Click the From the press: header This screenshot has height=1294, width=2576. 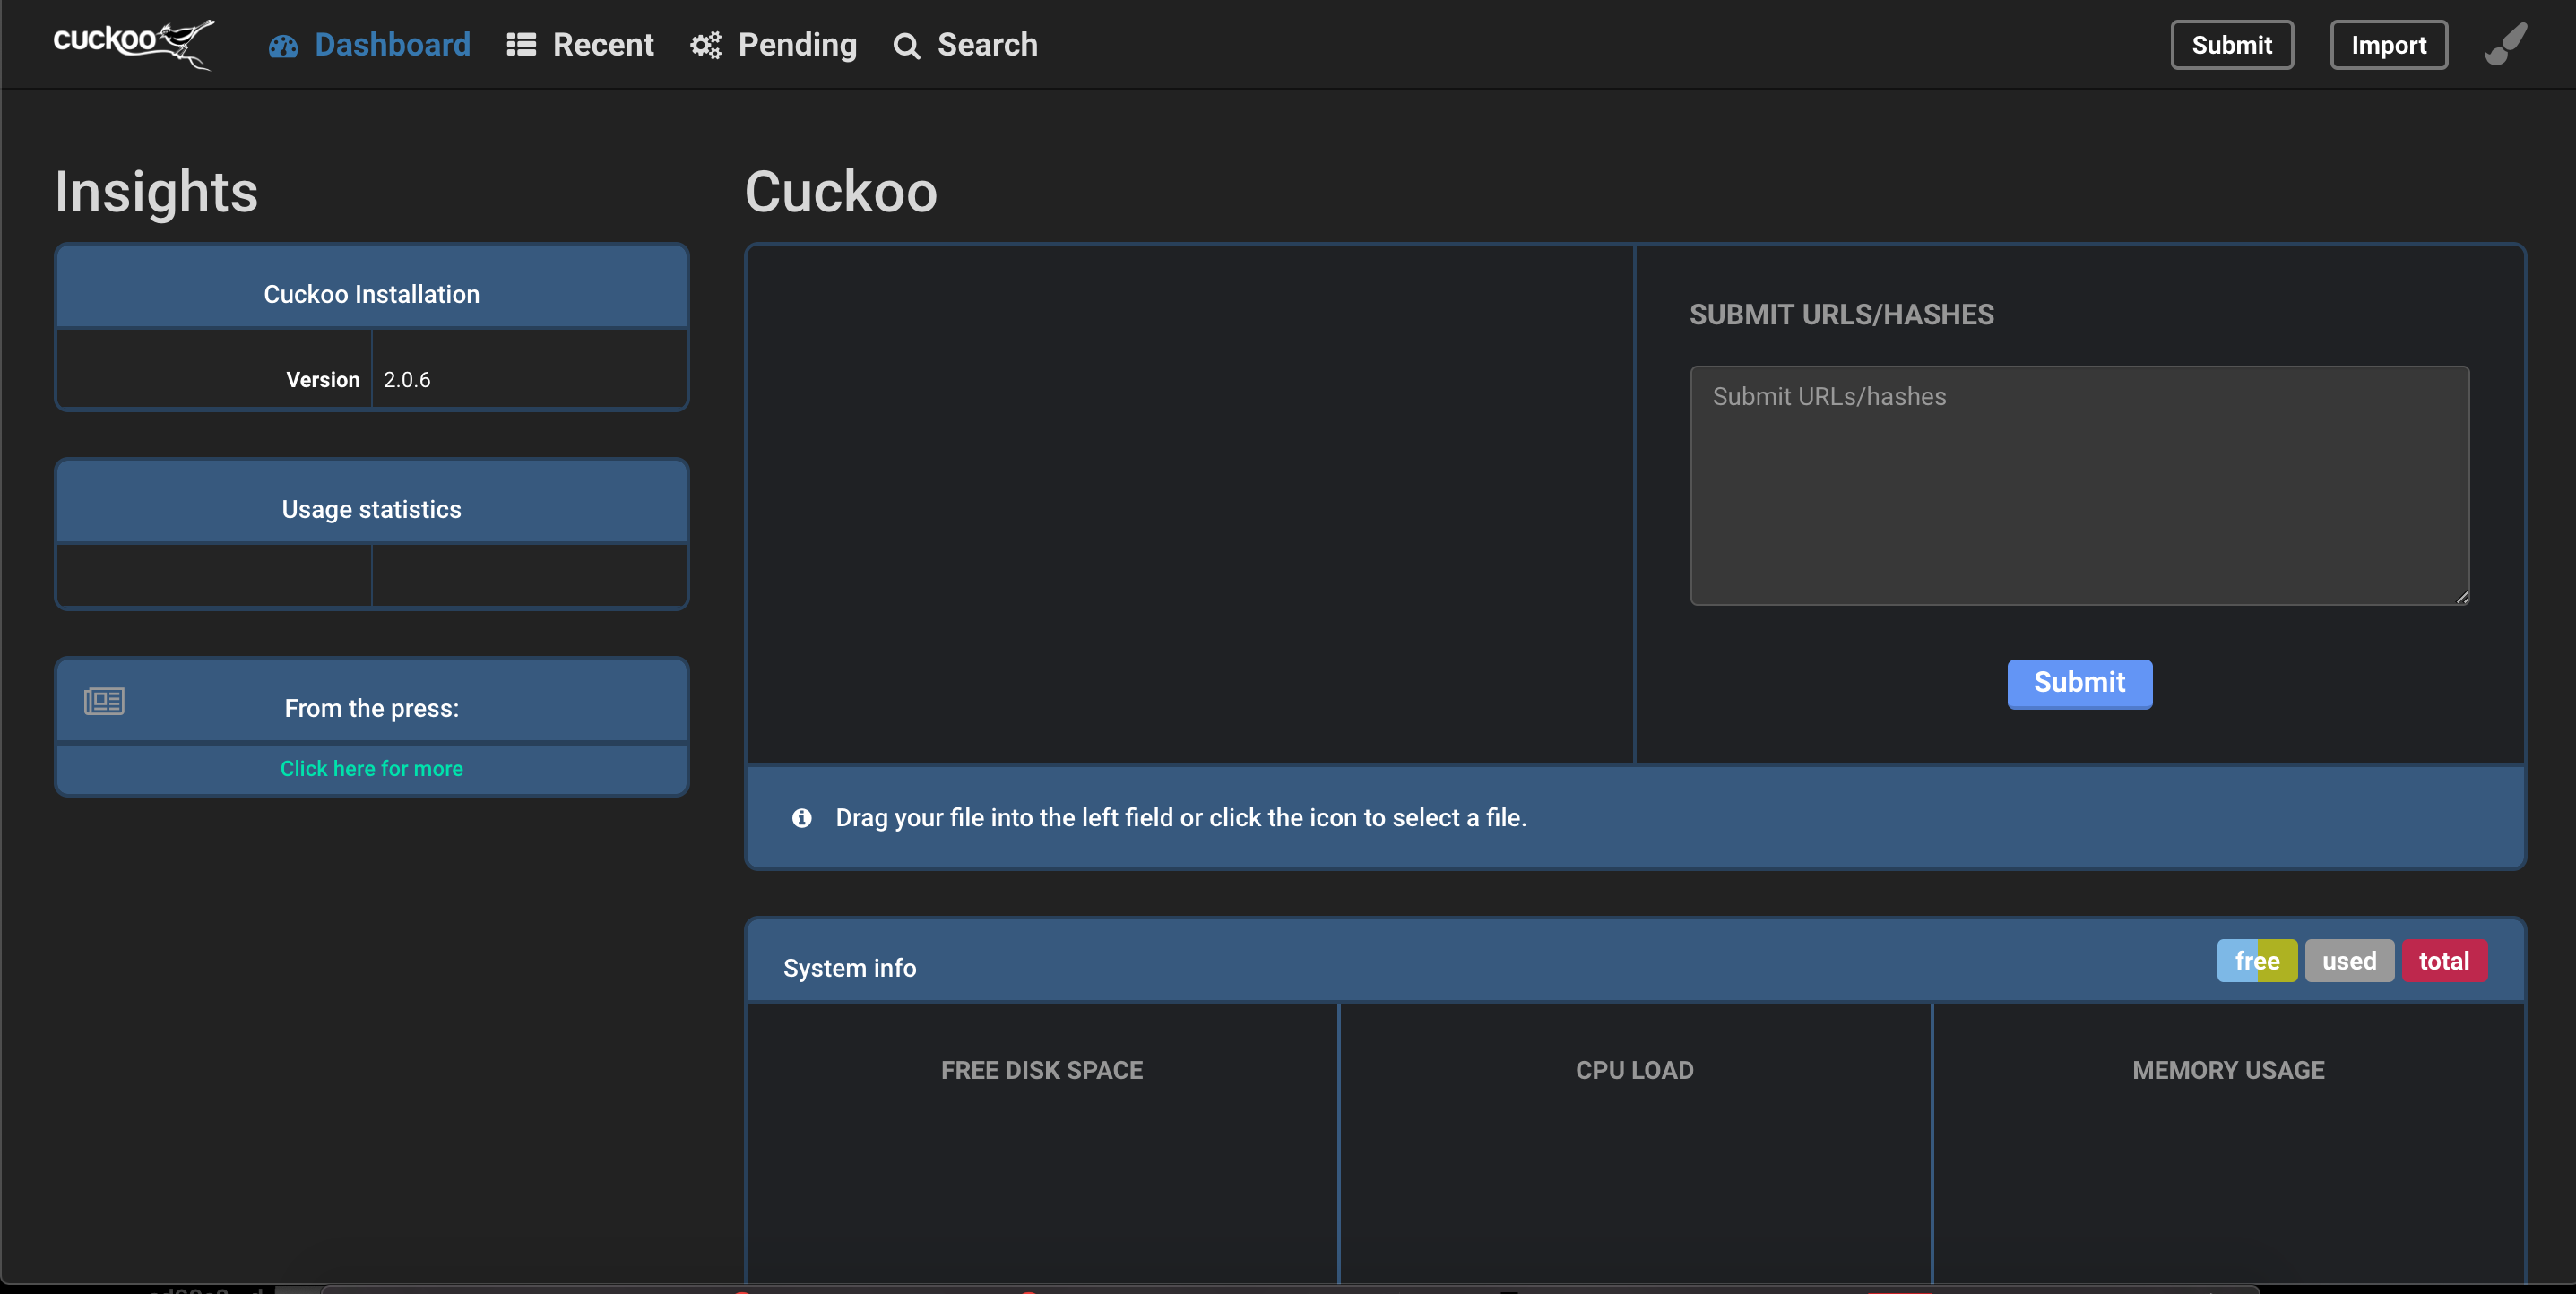[371, 701]
